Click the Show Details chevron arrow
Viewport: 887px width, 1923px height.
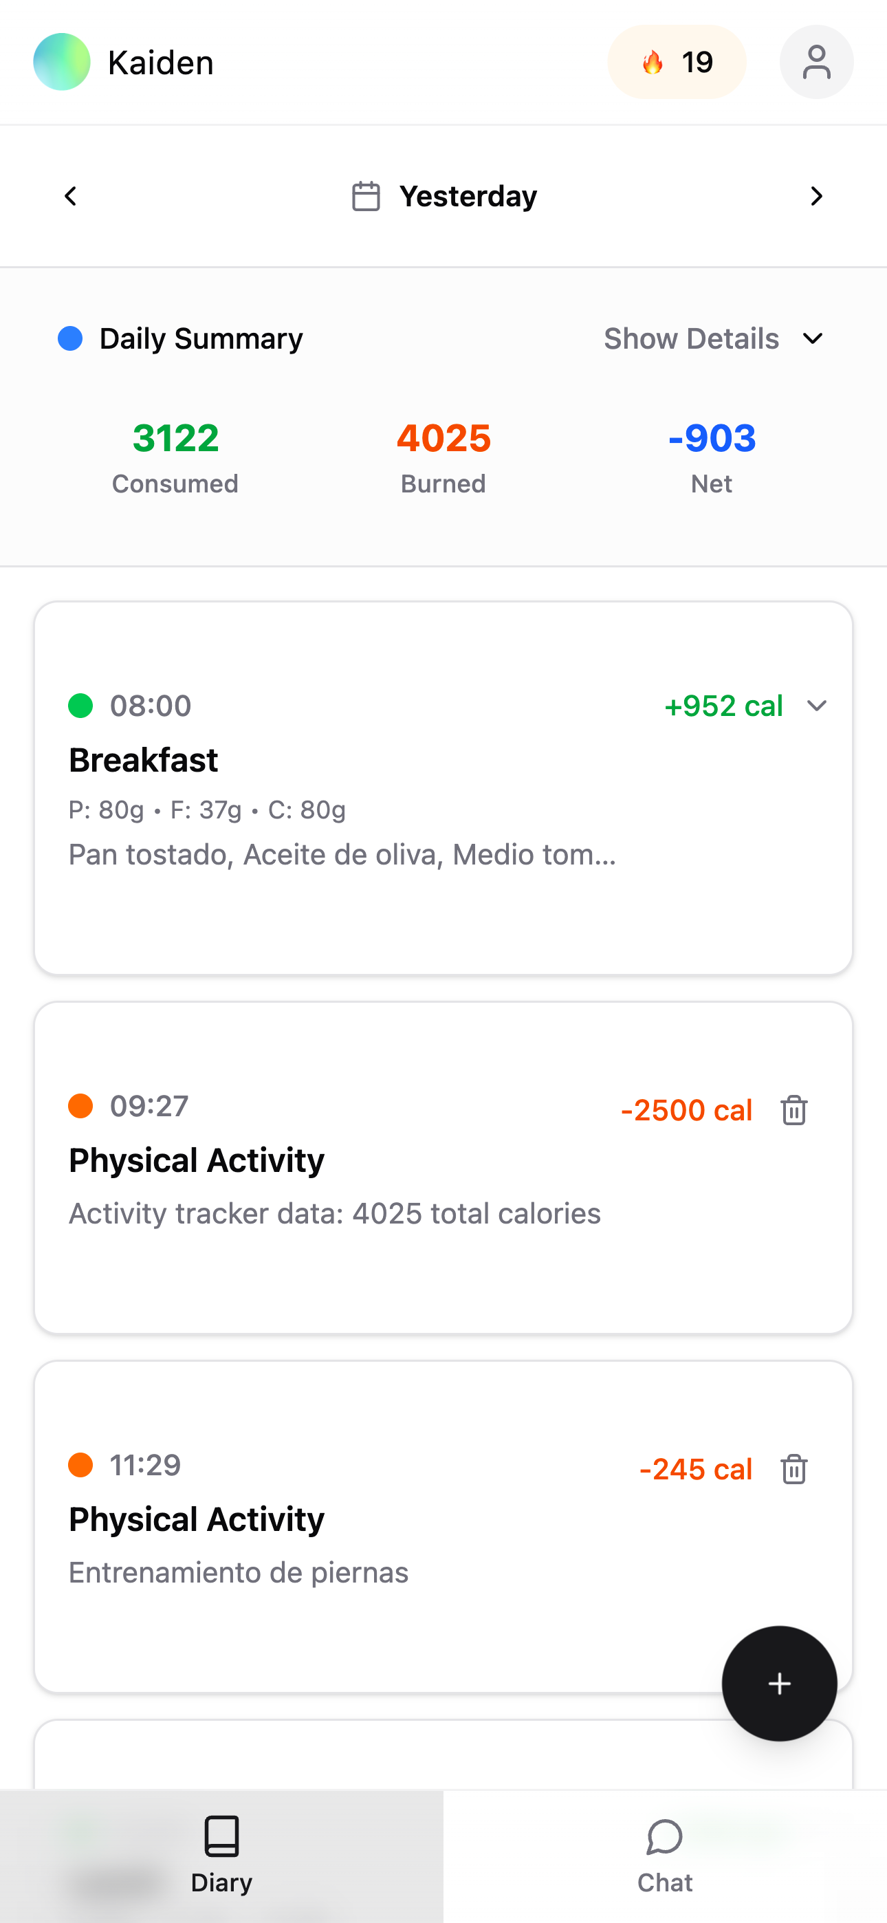point(813,339)
